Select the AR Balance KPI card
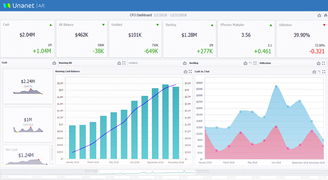This screenshot has height=180, width=328. (81, 39)
